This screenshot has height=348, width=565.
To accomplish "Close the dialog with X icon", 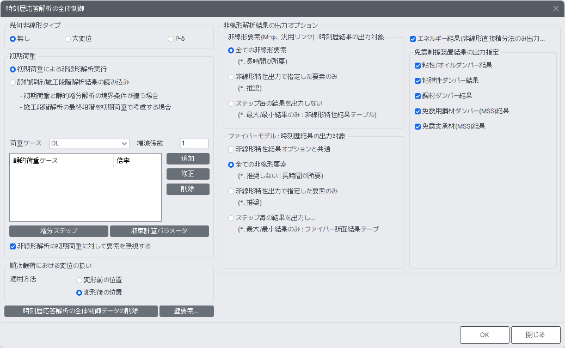I will pyautogui.click(x=556, y=9).
